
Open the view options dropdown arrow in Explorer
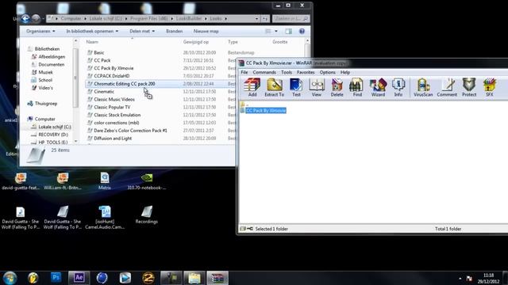[x=276, y=32]
